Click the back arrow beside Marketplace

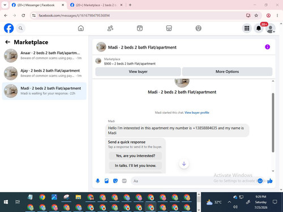(7, 42)
